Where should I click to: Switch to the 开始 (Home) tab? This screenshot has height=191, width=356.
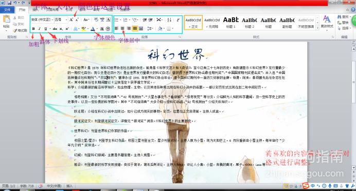click(x=22, y=10)
